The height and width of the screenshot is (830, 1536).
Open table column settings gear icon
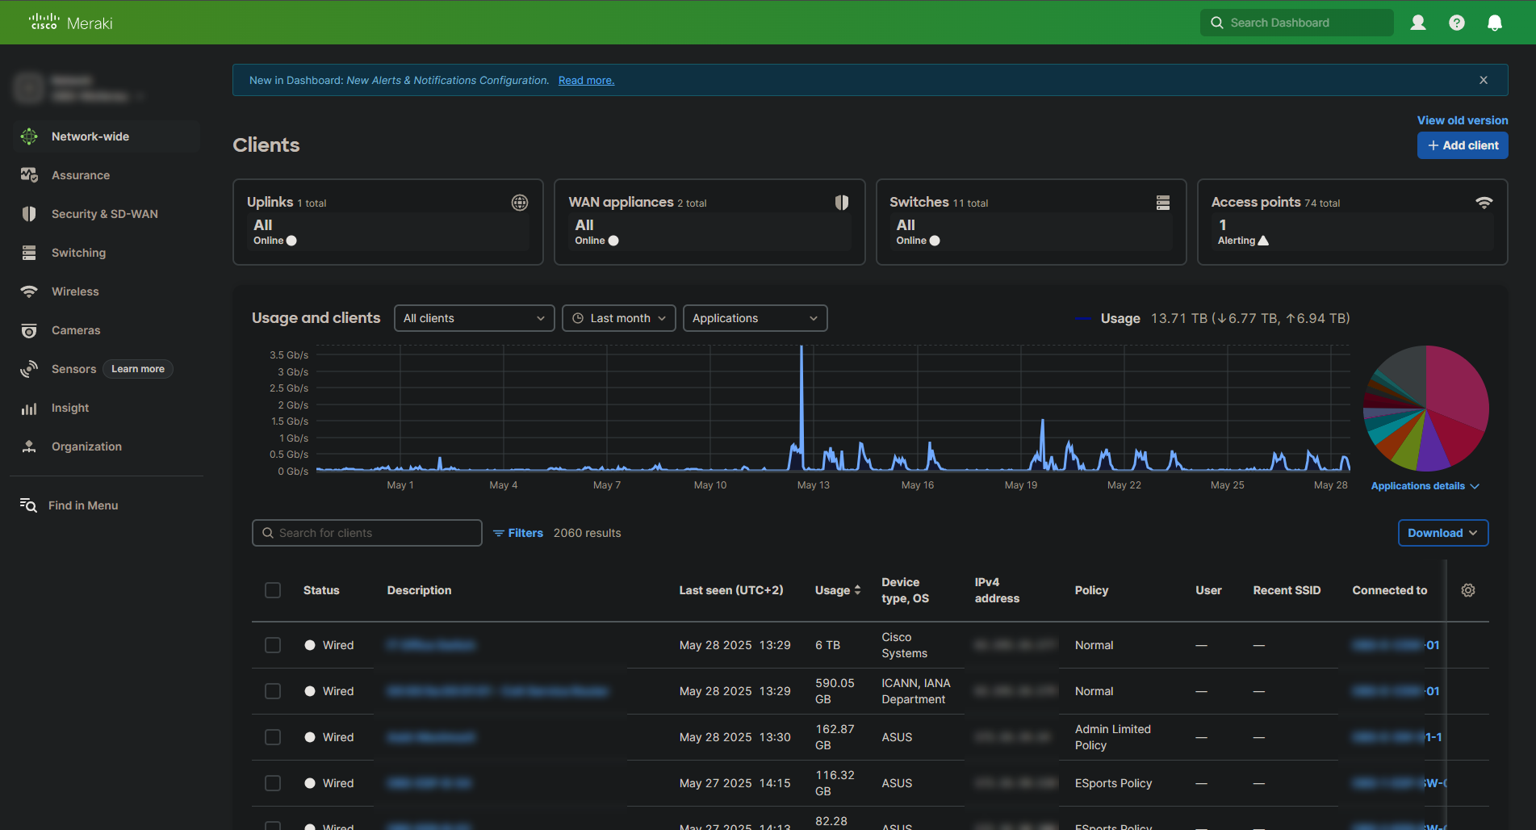[1467, 590]
